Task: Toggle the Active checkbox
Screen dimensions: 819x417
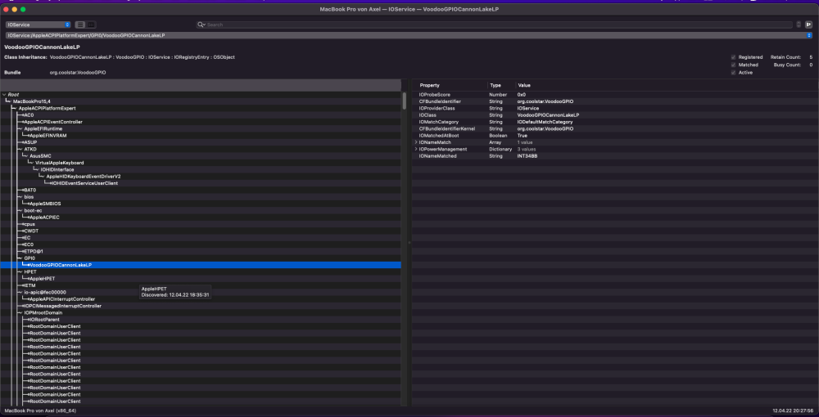Action: [733, 73]
